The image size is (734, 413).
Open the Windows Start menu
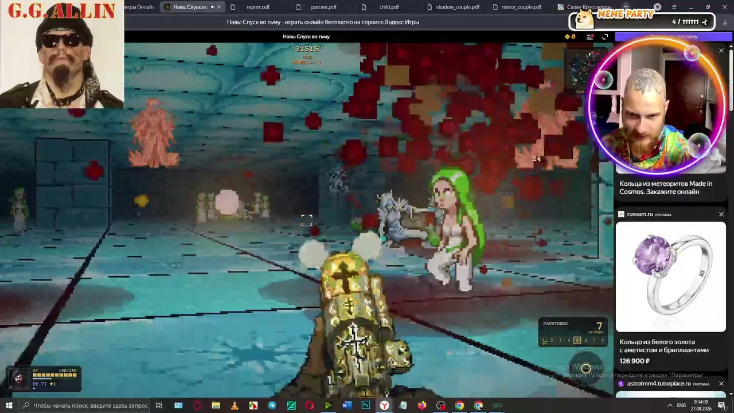(9, 406)
